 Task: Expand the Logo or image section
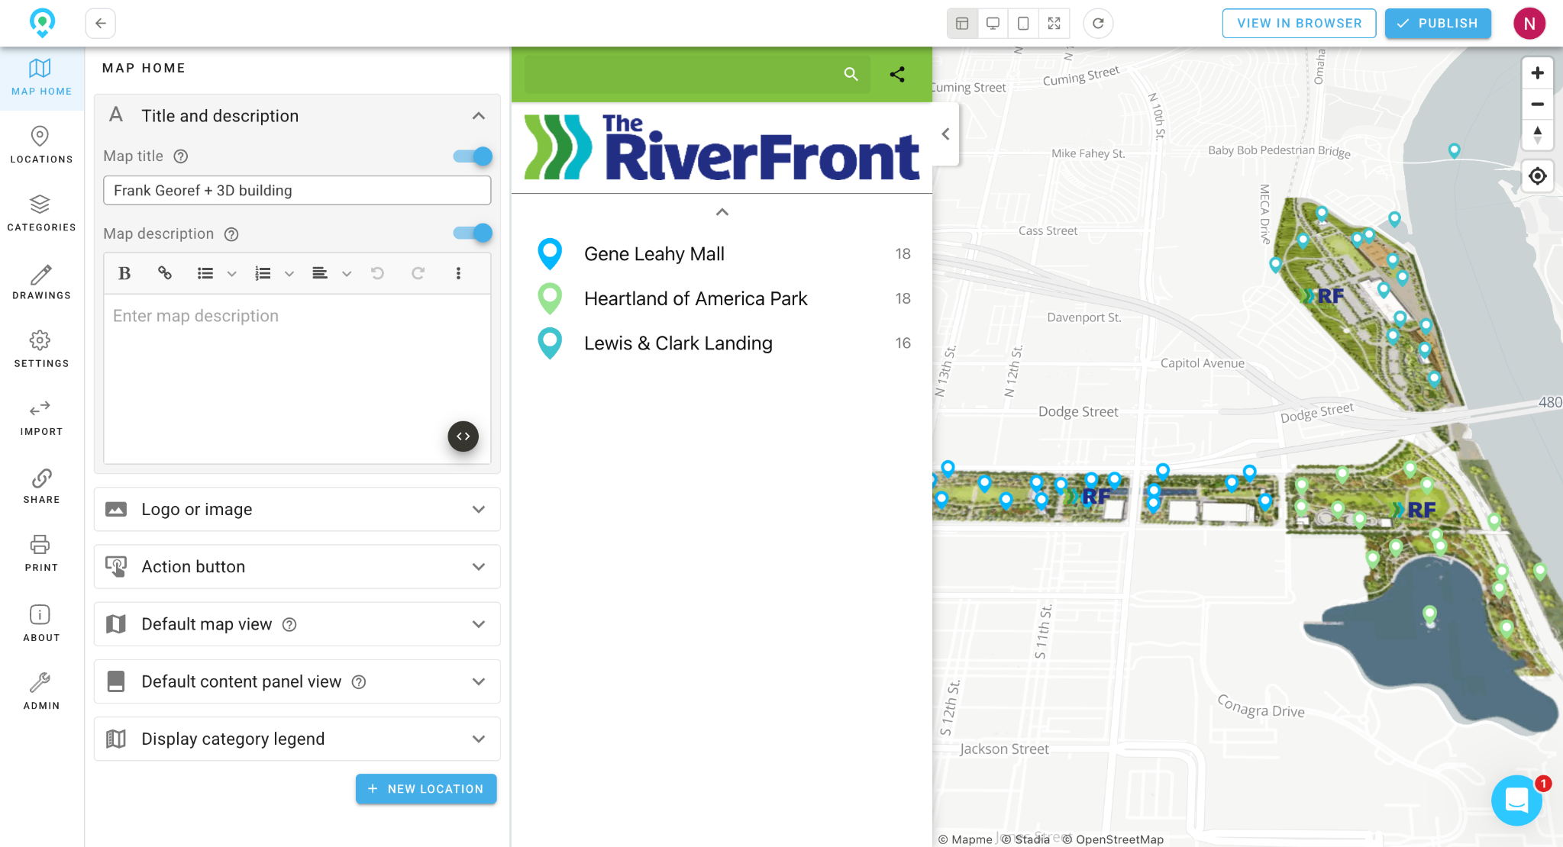297,509
